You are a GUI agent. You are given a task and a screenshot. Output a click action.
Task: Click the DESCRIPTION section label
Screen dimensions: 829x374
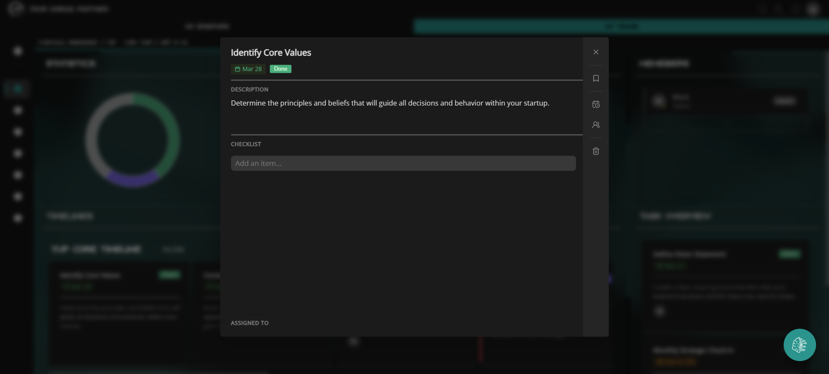point(250,90)
